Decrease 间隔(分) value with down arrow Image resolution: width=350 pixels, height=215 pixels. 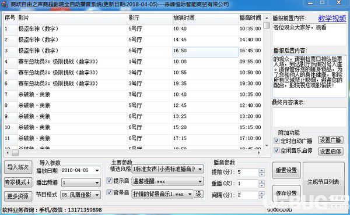tap(261, 197)
